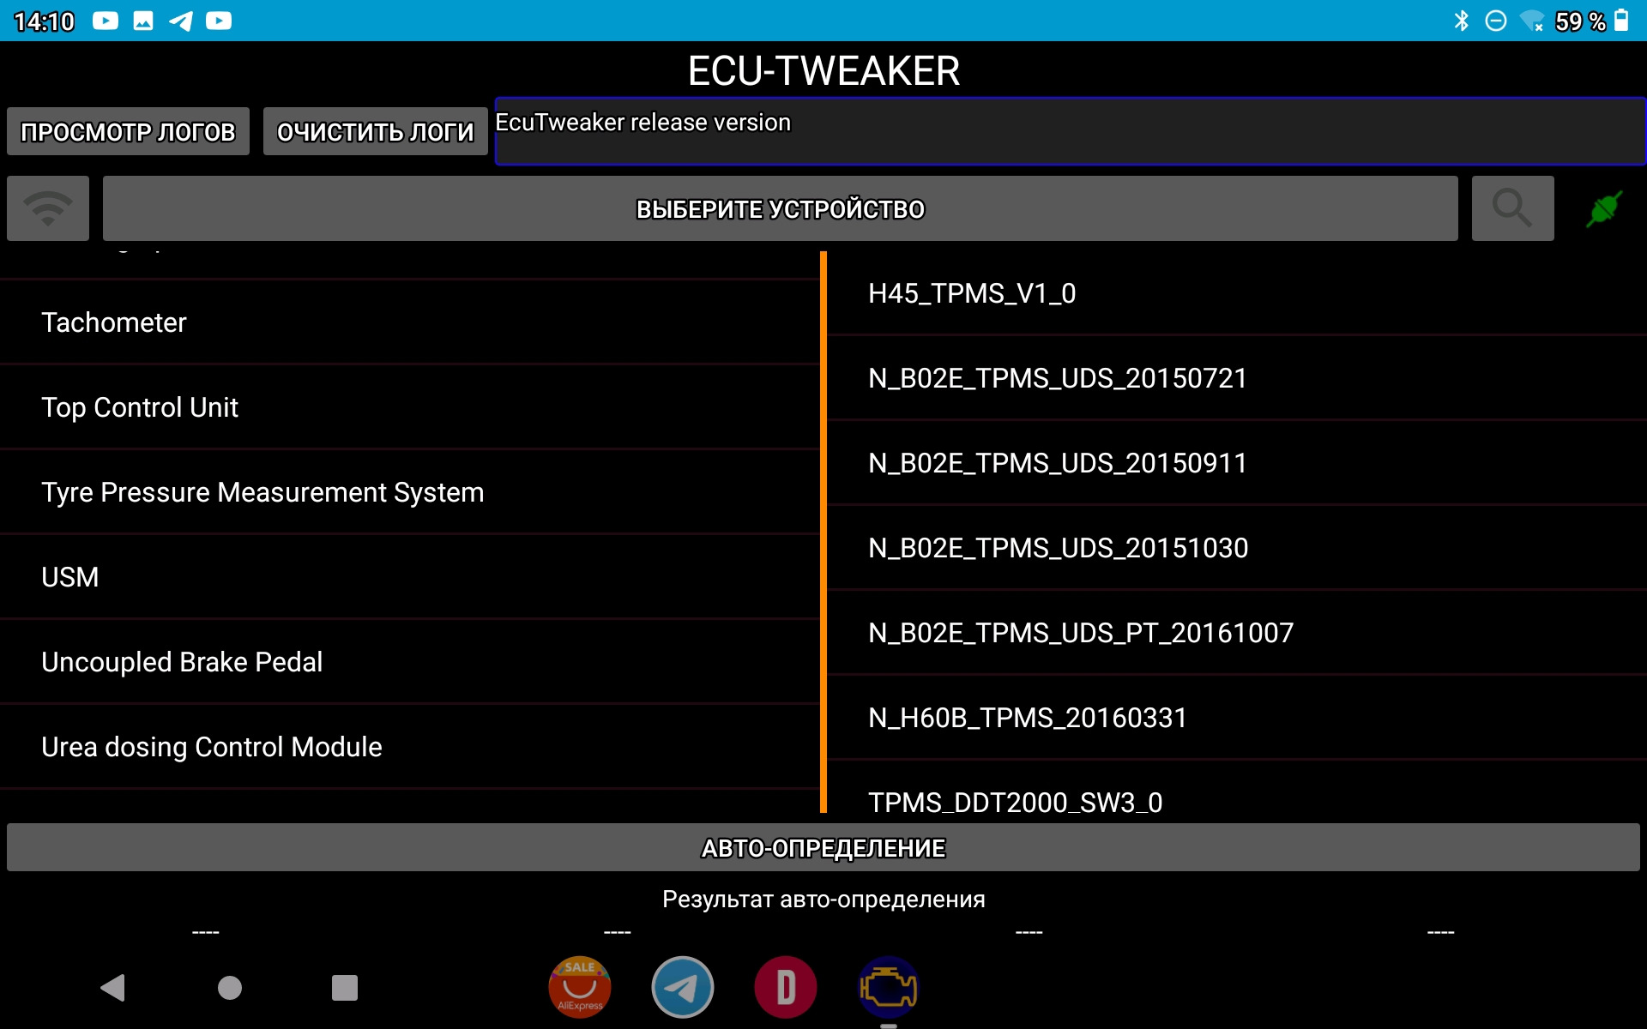Image resolution: width=1647 pixels, height=1029 pixels.
Task: Tap the battery status icon
Action: 1621,21
